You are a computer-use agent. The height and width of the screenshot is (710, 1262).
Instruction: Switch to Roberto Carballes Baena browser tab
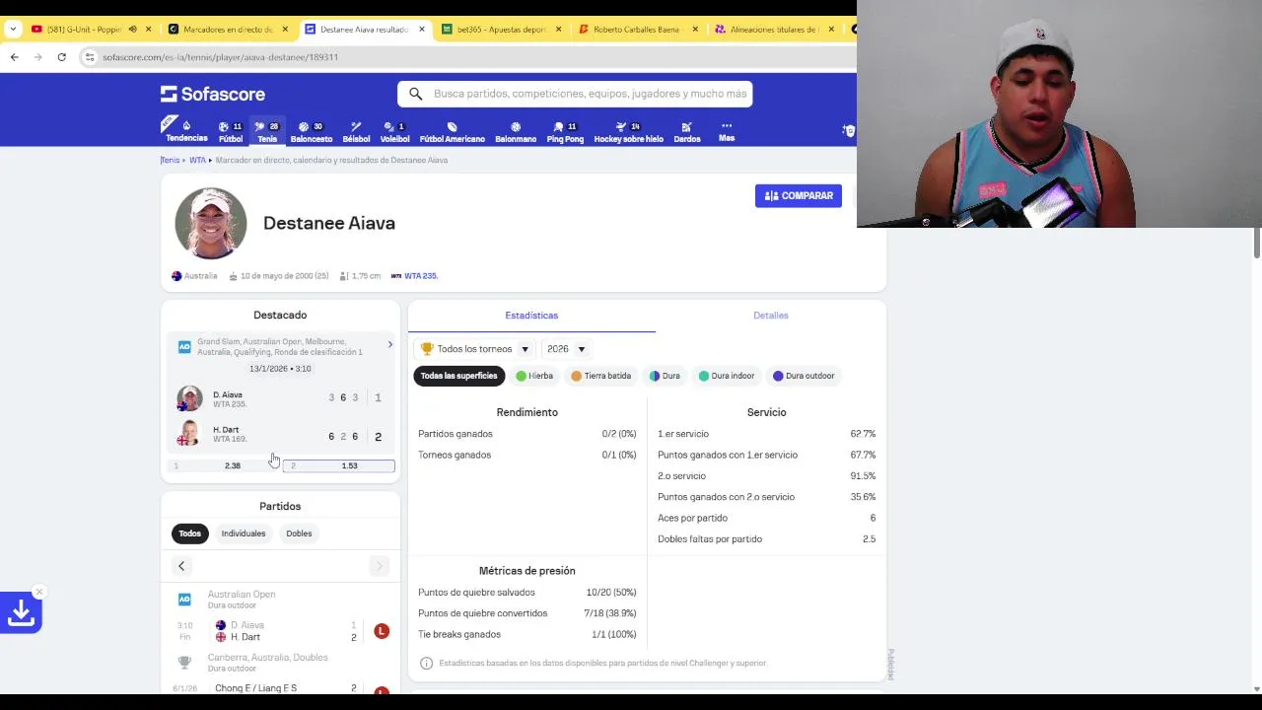click(637, 30)
